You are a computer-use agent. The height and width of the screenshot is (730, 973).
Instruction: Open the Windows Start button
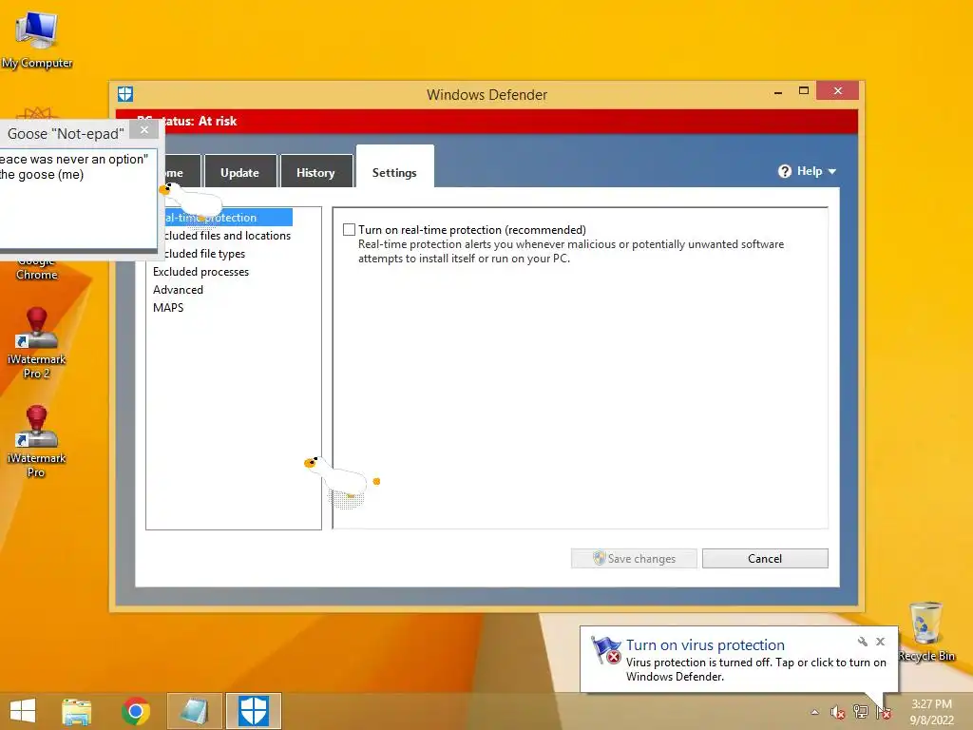pos(23,711)
